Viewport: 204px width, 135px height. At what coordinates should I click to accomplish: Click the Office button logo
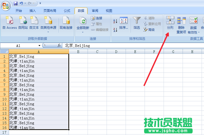coord(6,6)
